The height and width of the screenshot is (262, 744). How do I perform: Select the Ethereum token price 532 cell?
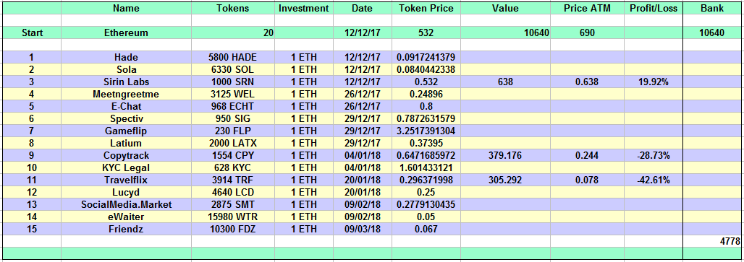point(426,32)
